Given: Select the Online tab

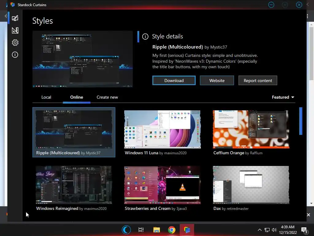Looking at the screenshot, I should pyautogui.click(x=76, y=97).
